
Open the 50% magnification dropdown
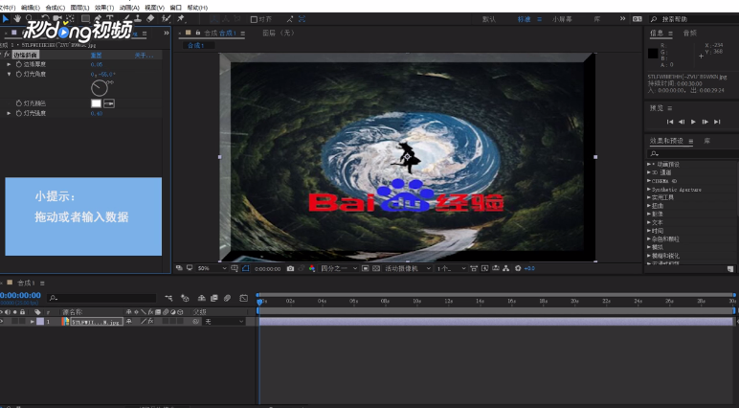(x=212, y=268)
